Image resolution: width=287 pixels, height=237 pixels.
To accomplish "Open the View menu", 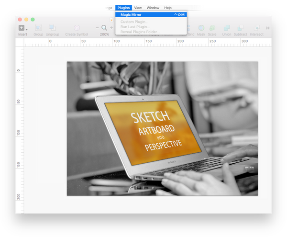I will (138, 8).
